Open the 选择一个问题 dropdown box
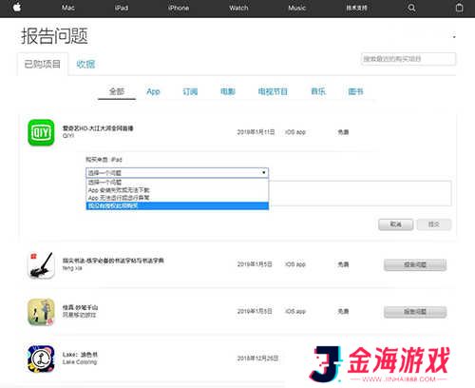This screenshot has height=388, width=475. tap(177, 173)
